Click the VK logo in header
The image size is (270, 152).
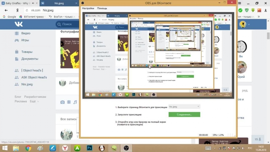click(x=19, y=24)
